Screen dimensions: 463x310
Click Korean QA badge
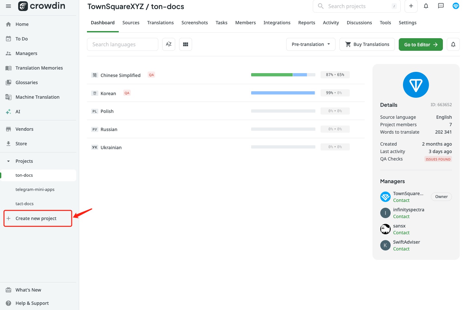pos(127,93)
